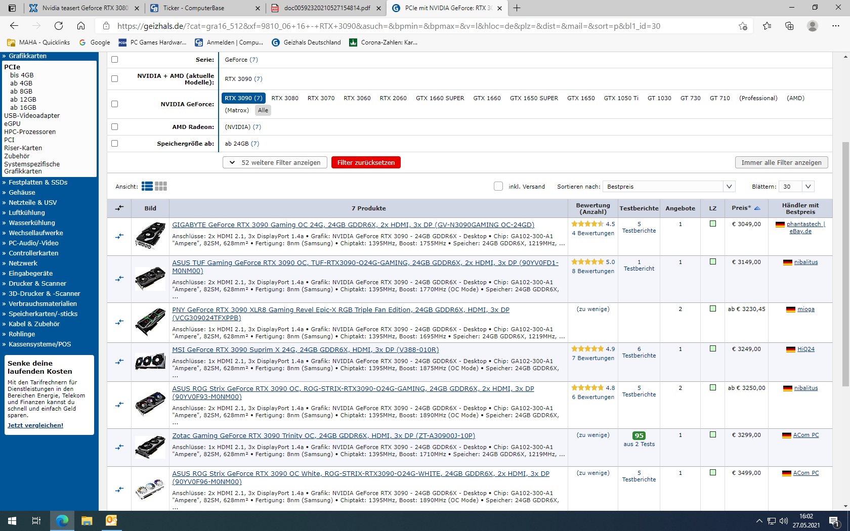Expand Kabel & Zubehör category
Viewport: 850px width, 531px height.
pos(34,324)
